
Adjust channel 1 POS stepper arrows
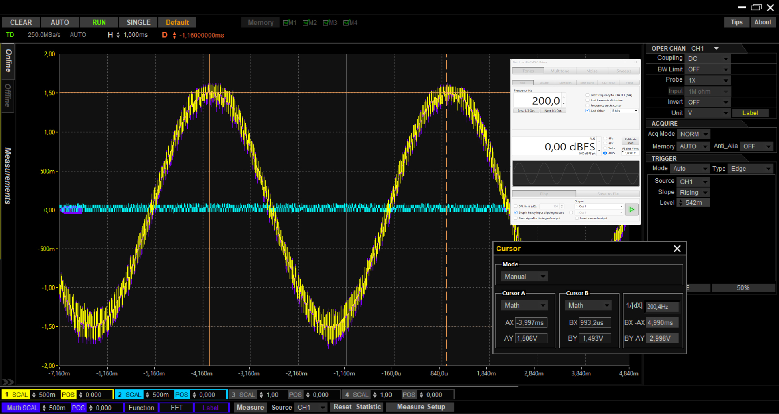[81, 395]
